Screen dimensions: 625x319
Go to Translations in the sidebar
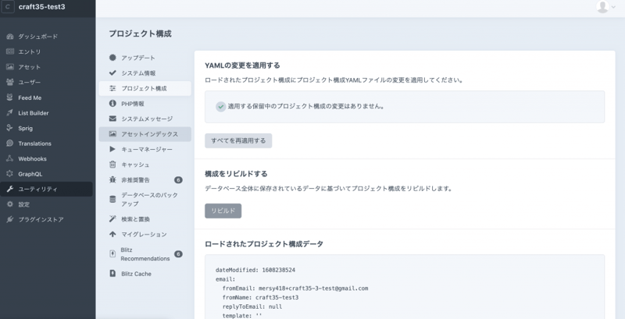tap(34, 144)
